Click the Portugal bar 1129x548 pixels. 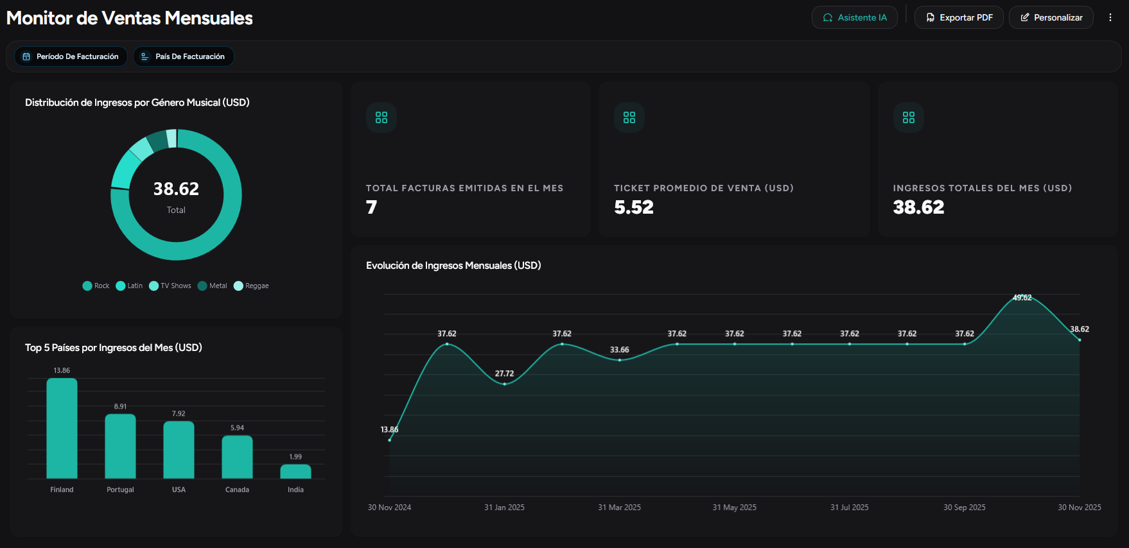[120, 447]
